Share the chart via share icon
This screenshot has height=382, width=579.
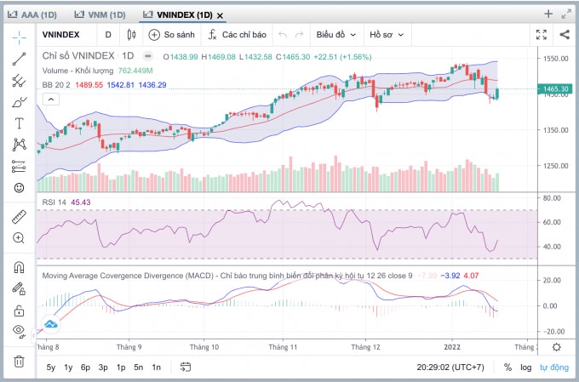[x=565, y=35]
